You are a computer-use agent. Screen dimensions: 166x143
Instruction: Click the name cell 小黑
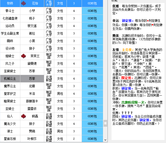(x=32, y=41)
